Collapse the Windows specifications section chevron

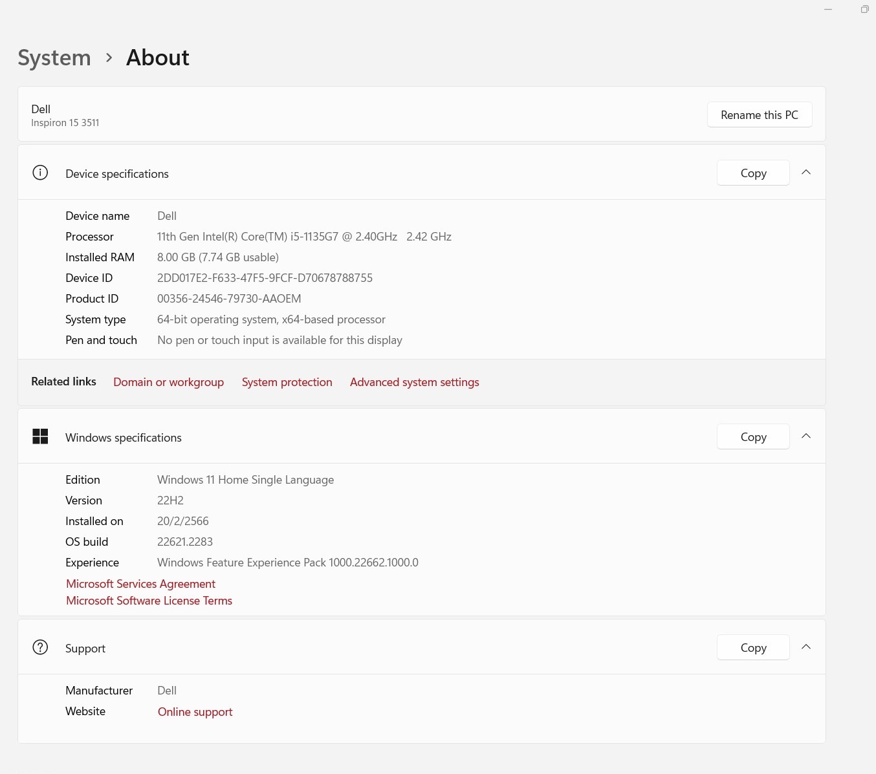tap(806, 436)
